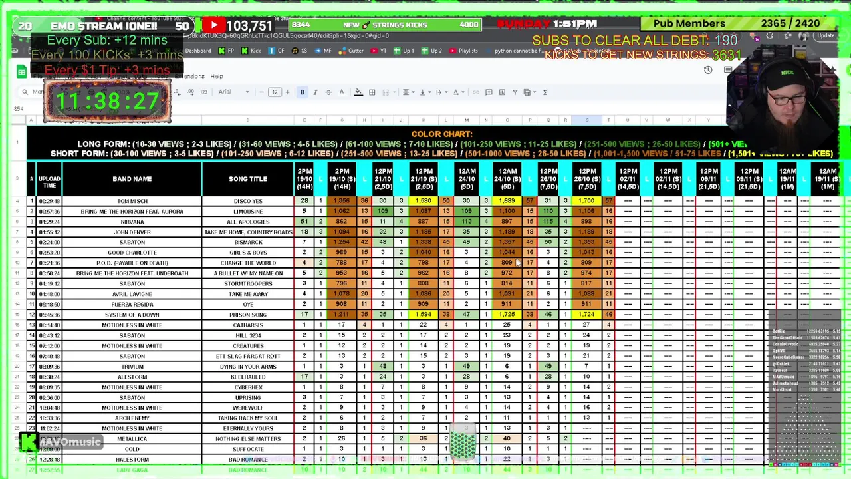
Task: Click the functions sigma icon
Action: point(545,92)
